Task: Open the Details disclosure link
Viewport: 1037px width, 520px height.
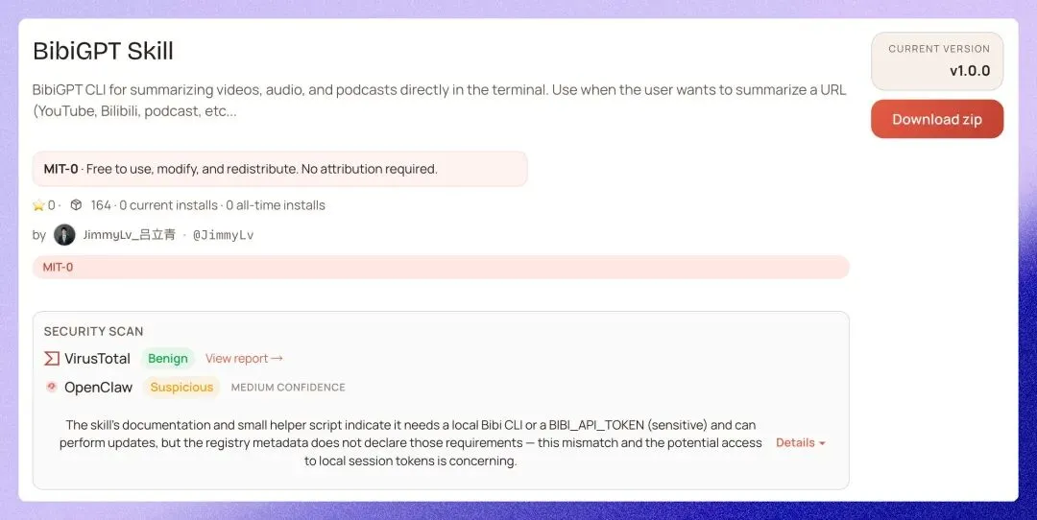Action: pos(800,442)
